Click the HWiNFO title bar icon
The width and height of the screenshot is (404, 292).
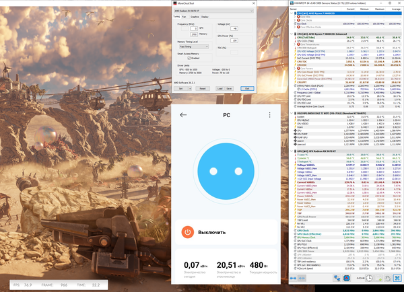(292, 3)
